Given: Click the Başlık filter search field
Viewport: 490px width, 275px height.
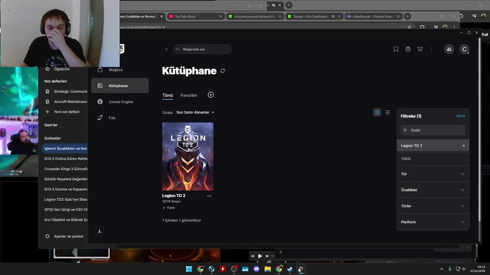Looking at the screenshot, I should click(433, 130).
